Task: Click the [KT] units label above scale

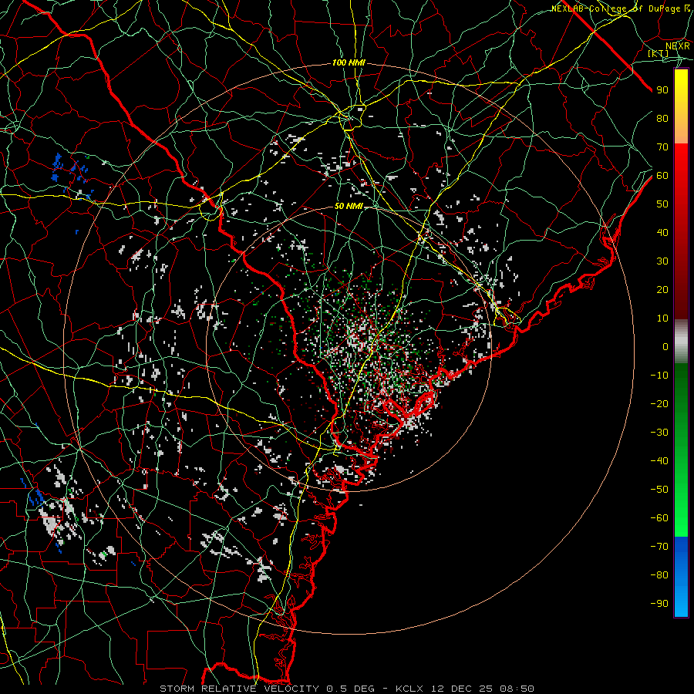Action: pyautogui.click(x=657, y=53)
